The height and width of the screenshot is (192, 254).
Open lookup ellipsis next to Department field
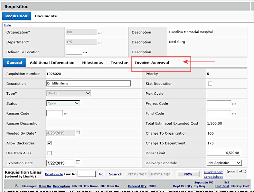[x=100, y=43]
